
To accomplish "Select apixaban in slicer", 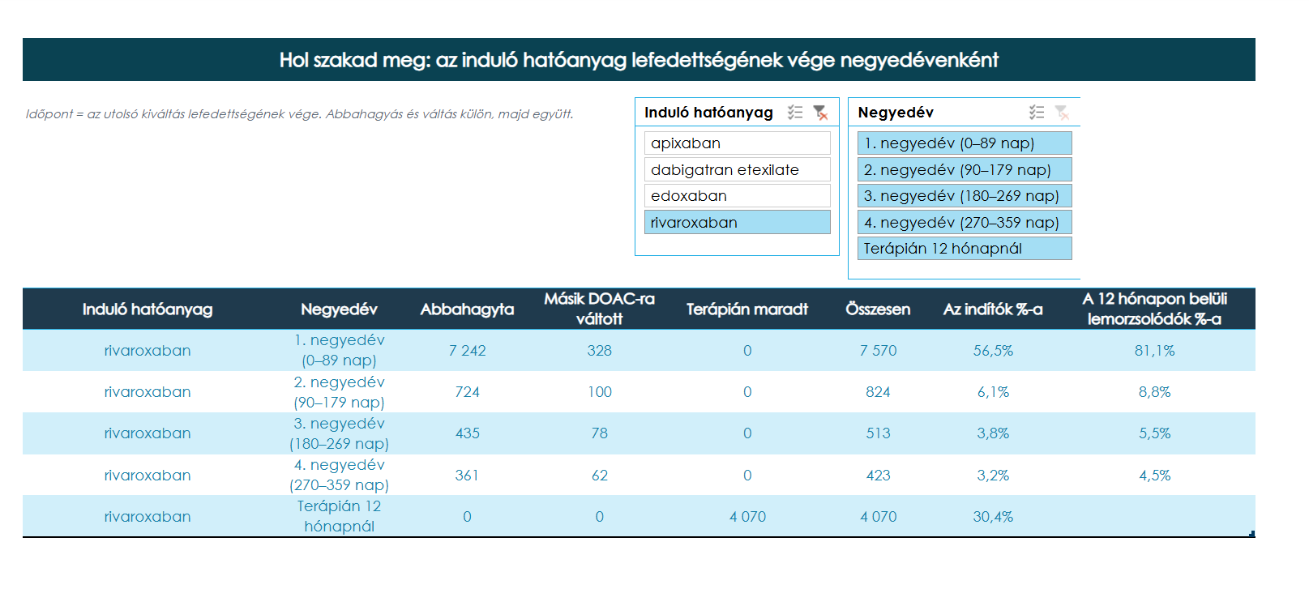I will point(738,143).
